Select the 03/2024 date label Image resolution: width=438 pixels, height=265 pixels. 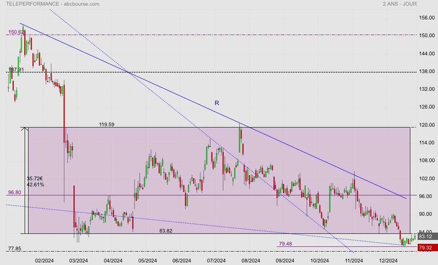pos(79,261)
